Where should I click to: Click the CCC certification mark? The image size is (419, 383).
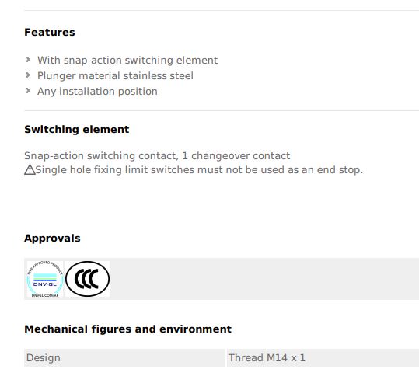coord(87,279)
